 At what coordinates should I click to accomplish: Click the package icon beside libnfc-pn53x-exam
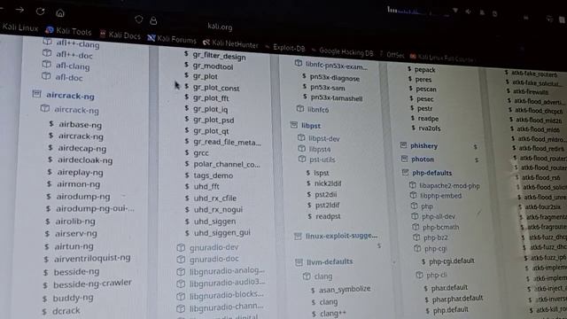pos(299,63)
